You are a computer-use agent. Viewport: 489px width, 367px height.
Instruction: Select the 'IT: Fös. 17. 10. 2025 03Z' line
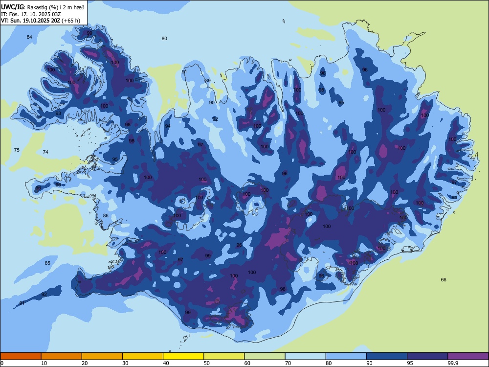pyautogui.click(x=31, y=14)
